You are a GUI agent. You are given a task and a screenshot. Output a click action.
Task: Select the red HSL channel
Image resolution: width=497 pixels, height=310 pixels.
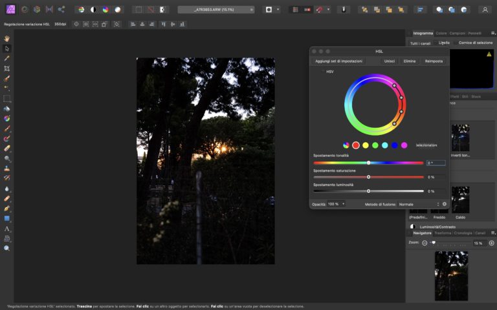click(356, 145)
